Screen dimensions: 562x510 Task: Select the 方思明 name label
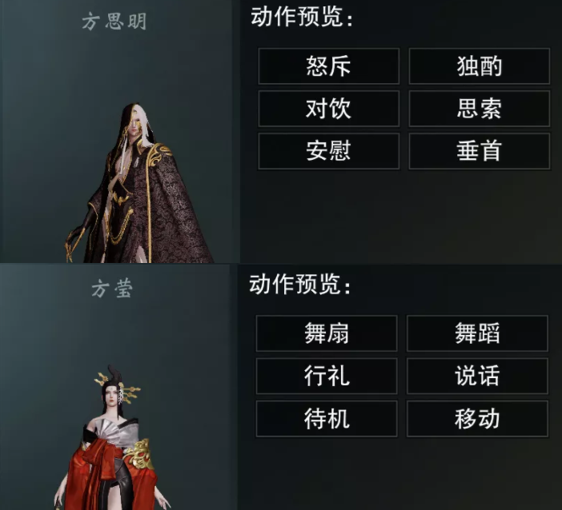tap(114, 21)
